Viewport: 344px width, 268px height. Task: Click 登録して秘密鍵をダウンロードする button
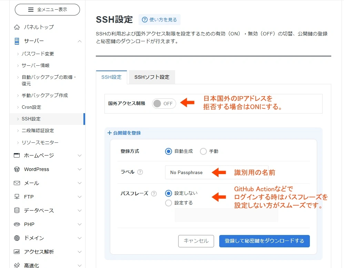[264, 241]
